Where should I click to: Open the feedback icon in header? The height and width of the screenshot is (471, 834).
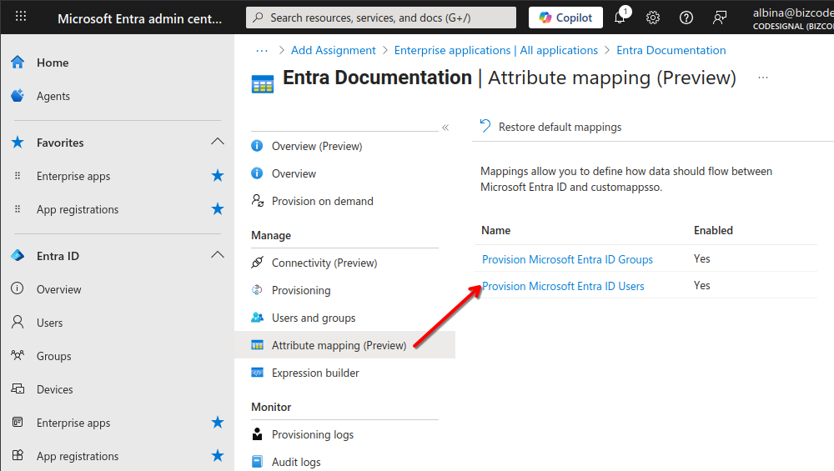pyautogui.click(x=720, y=18)
